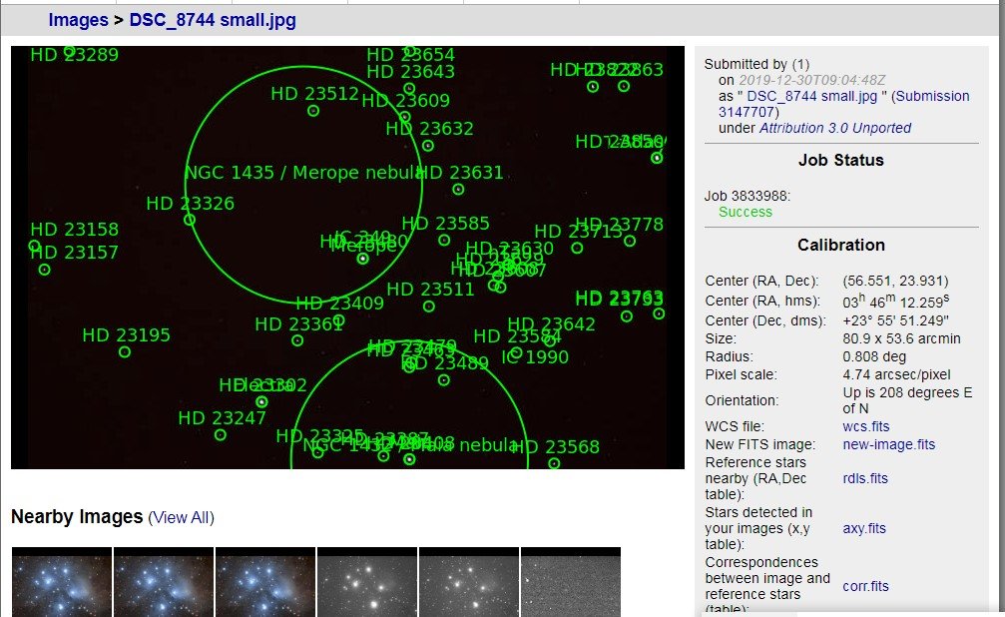Click the Success job status text
The image size is (1005, 617).
[746, 213]
